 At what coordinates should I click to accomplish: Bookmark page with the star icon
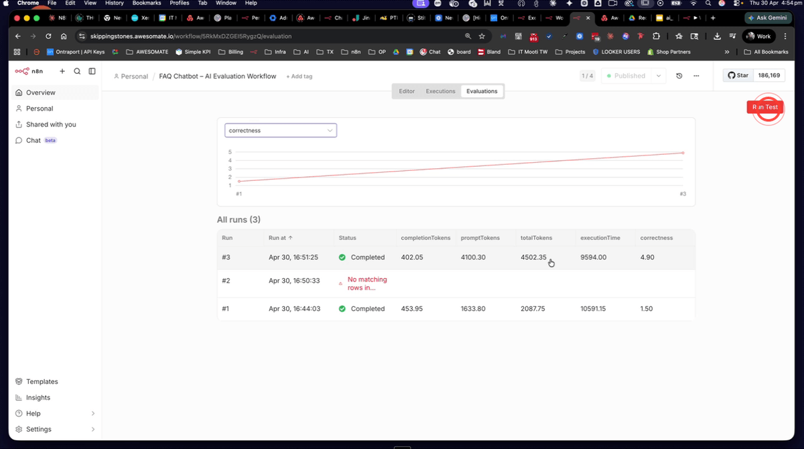[482, 36]
